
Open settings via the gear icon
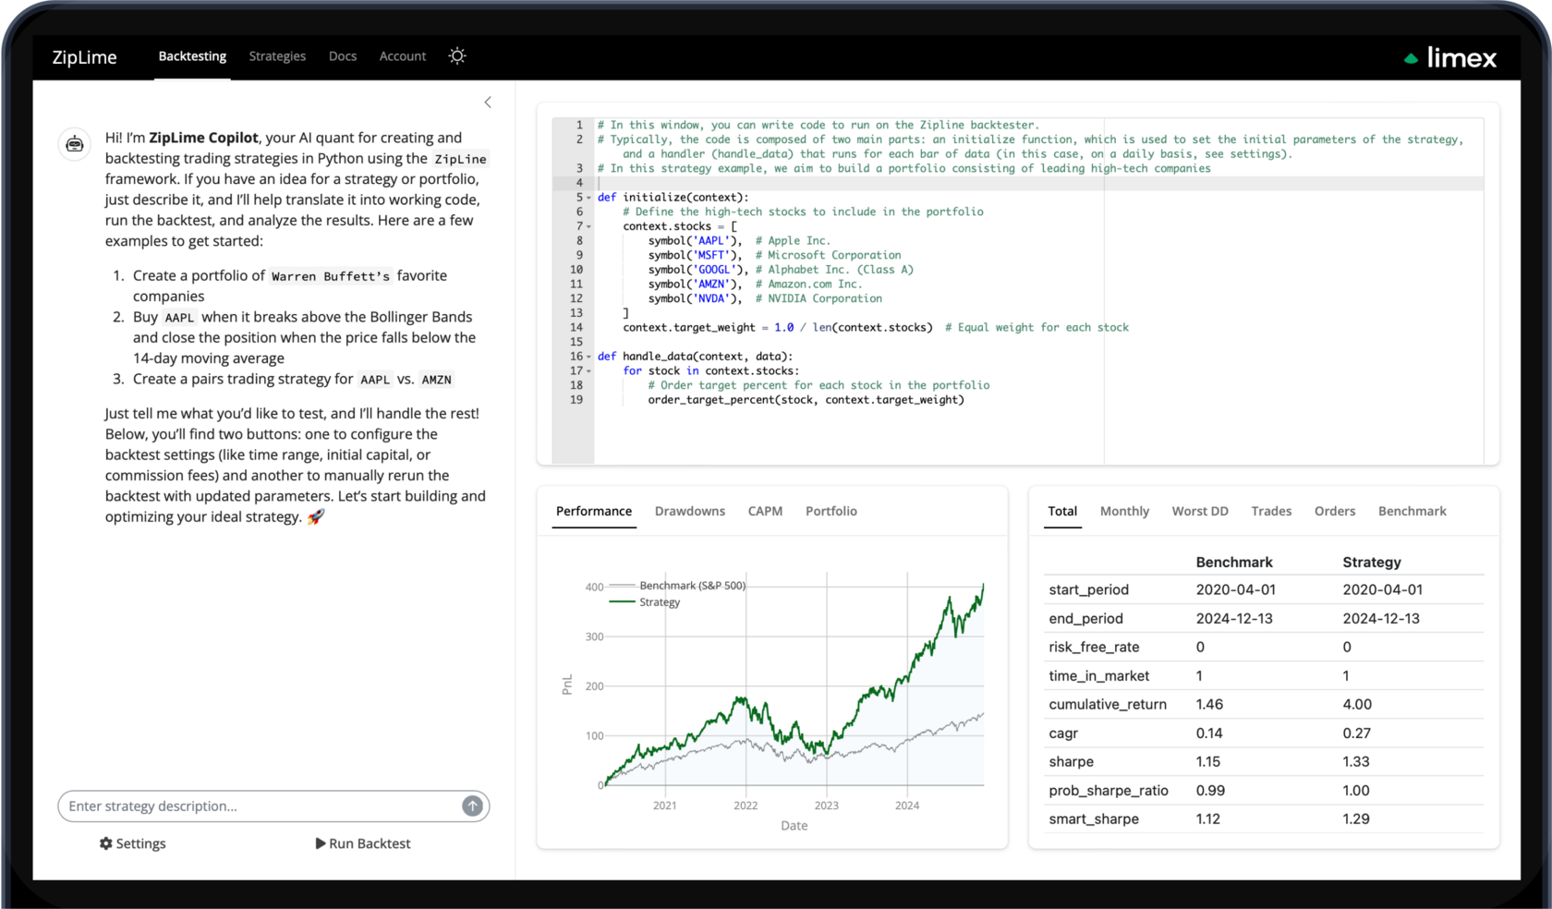tap(106, 843)
